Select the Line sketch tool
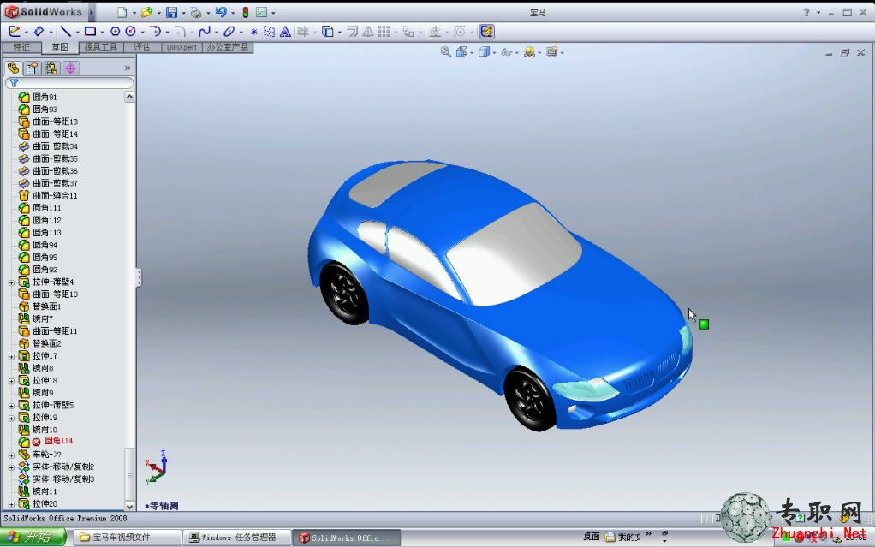The height and width of the screenshot is (547, 875). (66, 32)
